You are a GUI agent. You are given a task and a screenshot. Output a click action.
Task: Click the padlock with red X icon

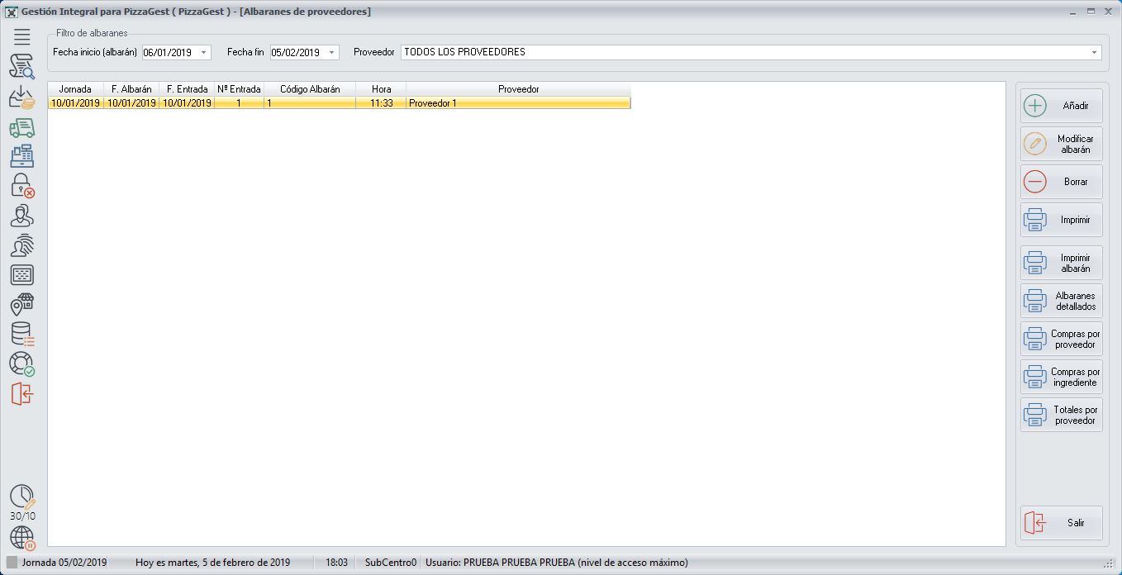(22, 186)
